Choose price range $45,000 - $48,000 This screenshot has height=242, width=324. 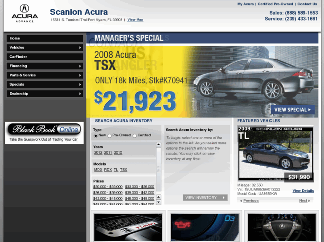(x=139, y=199)
